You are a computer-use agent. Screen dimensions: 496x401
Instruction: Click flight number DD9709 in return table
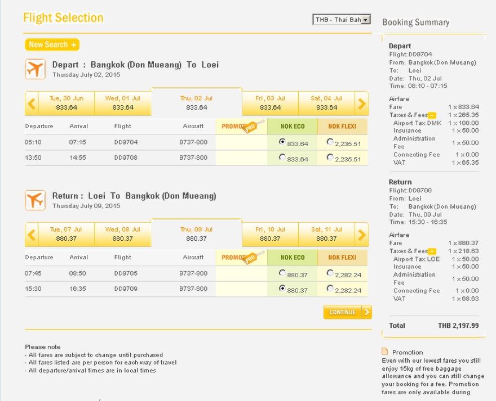tap(126, 289)
